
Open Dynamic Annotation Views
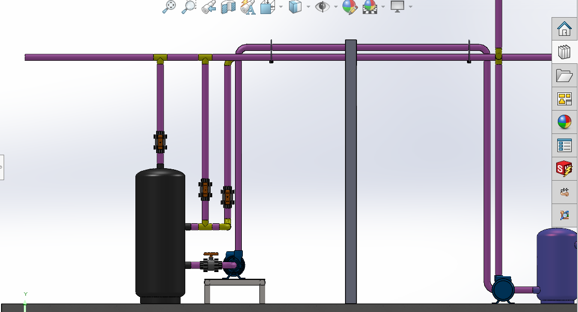click(248, 7)
